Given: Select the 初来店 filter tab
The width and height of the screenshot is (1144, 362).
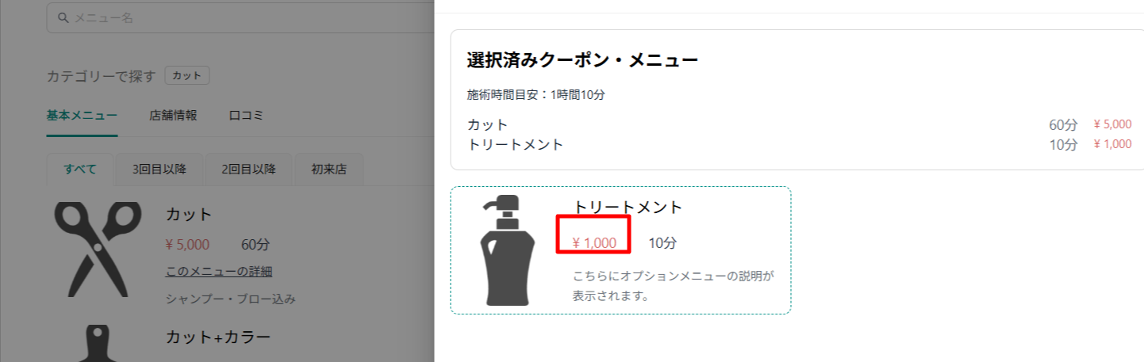Looking at the screenshot, I should pos(328,169).
